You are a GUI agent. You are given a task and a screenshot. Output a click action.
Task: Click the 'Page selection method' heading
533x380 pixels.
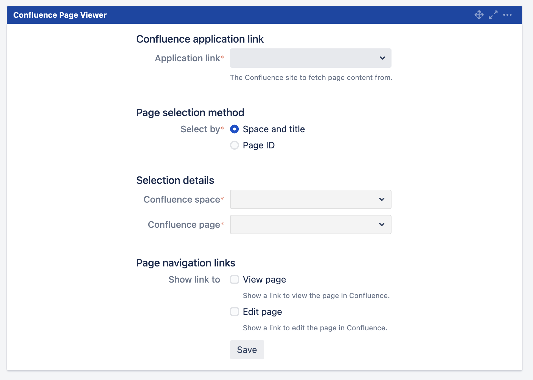tap(190, 113)
